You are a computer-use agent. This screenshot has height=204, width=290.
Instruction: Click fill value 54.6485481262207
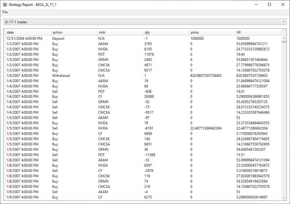click(251, 149)
